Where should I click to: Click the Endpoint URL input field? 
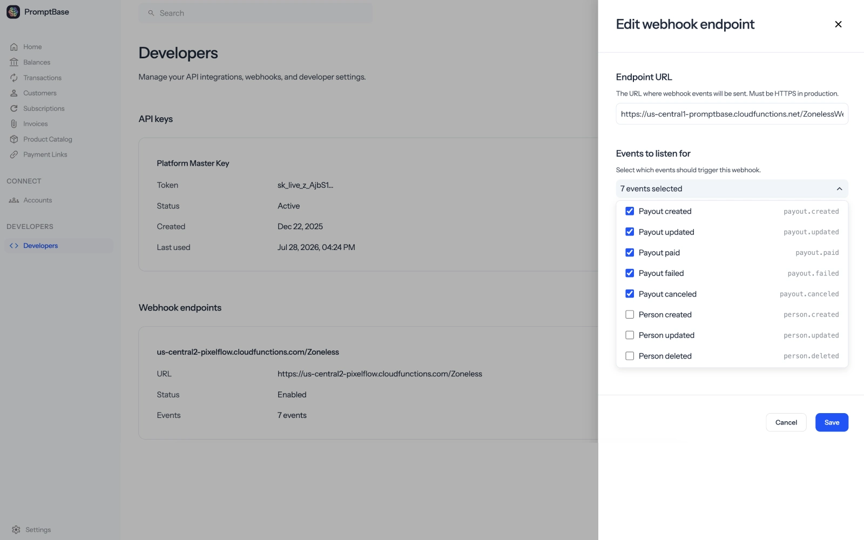pyautogui.click(x=732, y=114)
